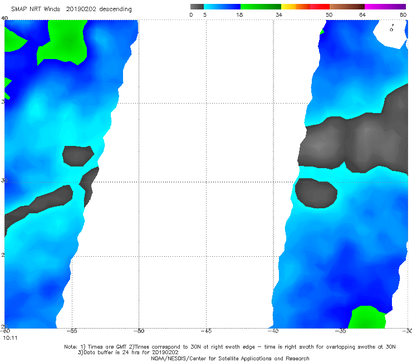Click the magenta 64-80 color bar segment
The height and width of the screenshot is (362, 412).
click(x=385, y=7)
